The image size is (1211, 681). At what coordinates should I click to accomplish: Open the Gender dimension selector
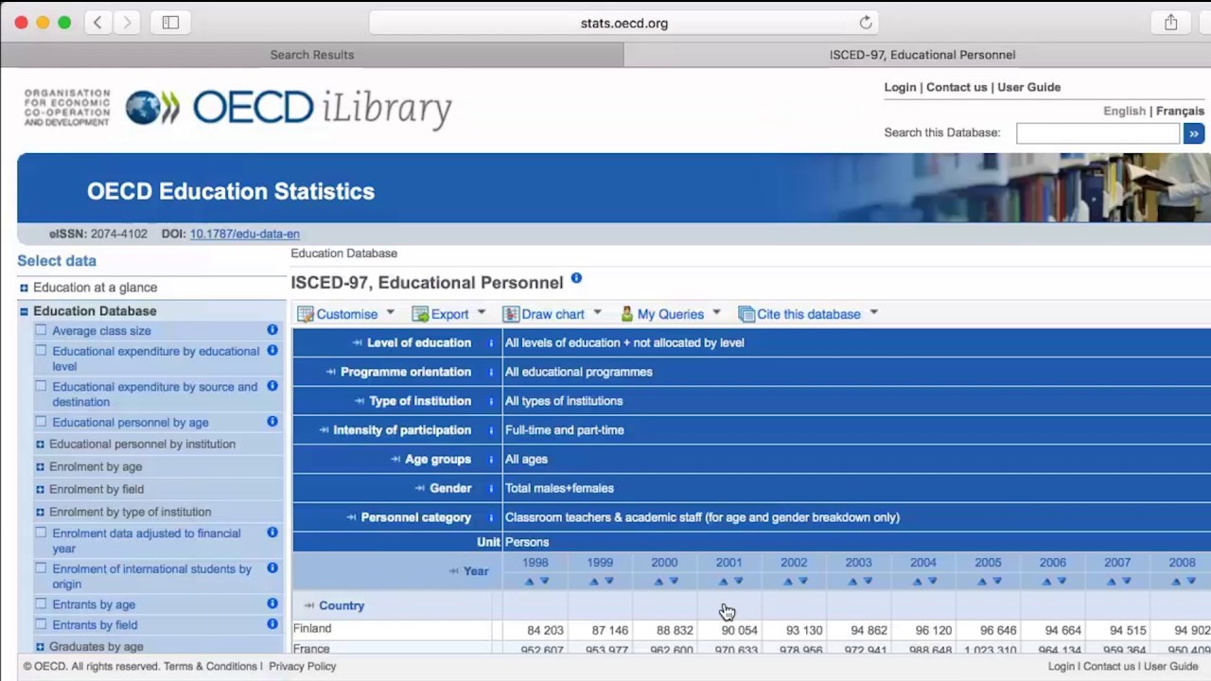443,488
